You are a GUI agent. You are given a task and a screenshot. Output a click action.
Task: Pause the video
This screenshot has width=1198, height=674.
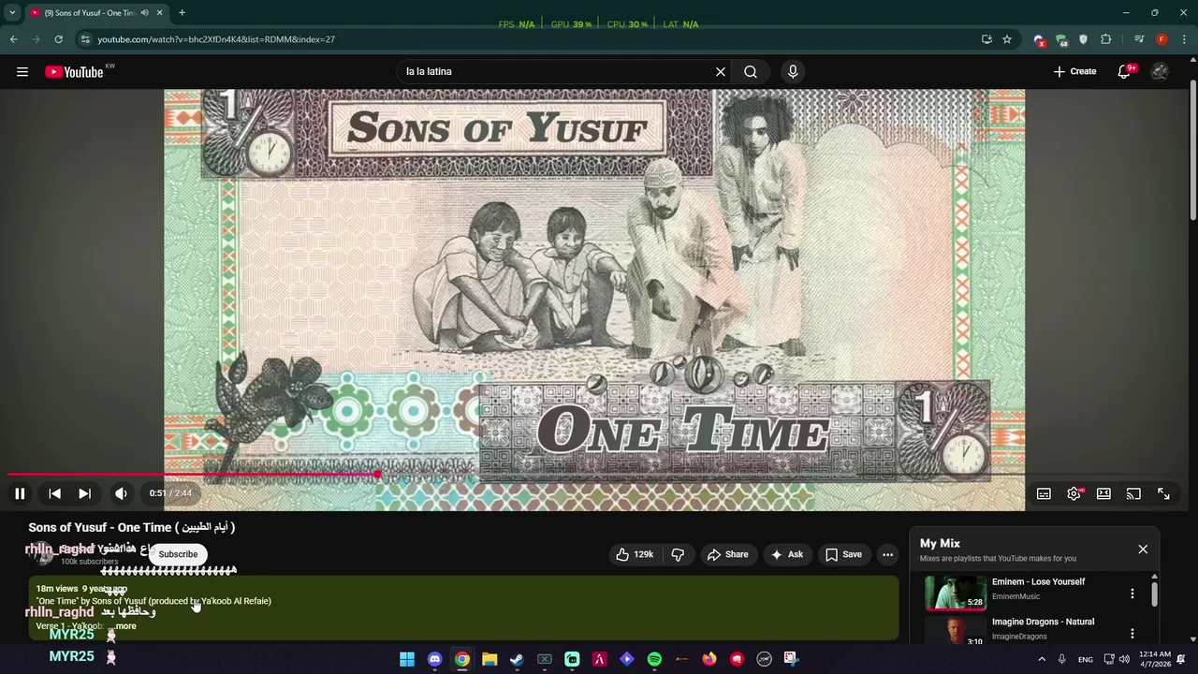coord(20,493)
